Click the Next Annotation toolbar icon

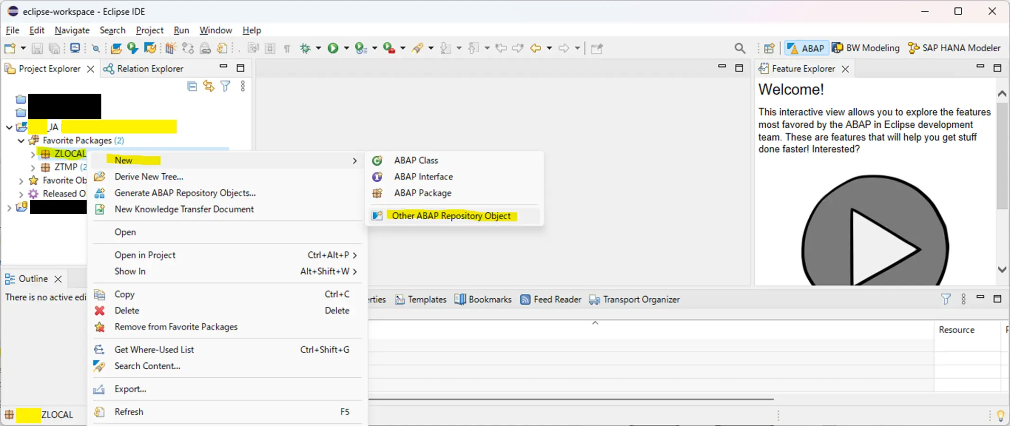pyautogui.click(x=445, y=48)
